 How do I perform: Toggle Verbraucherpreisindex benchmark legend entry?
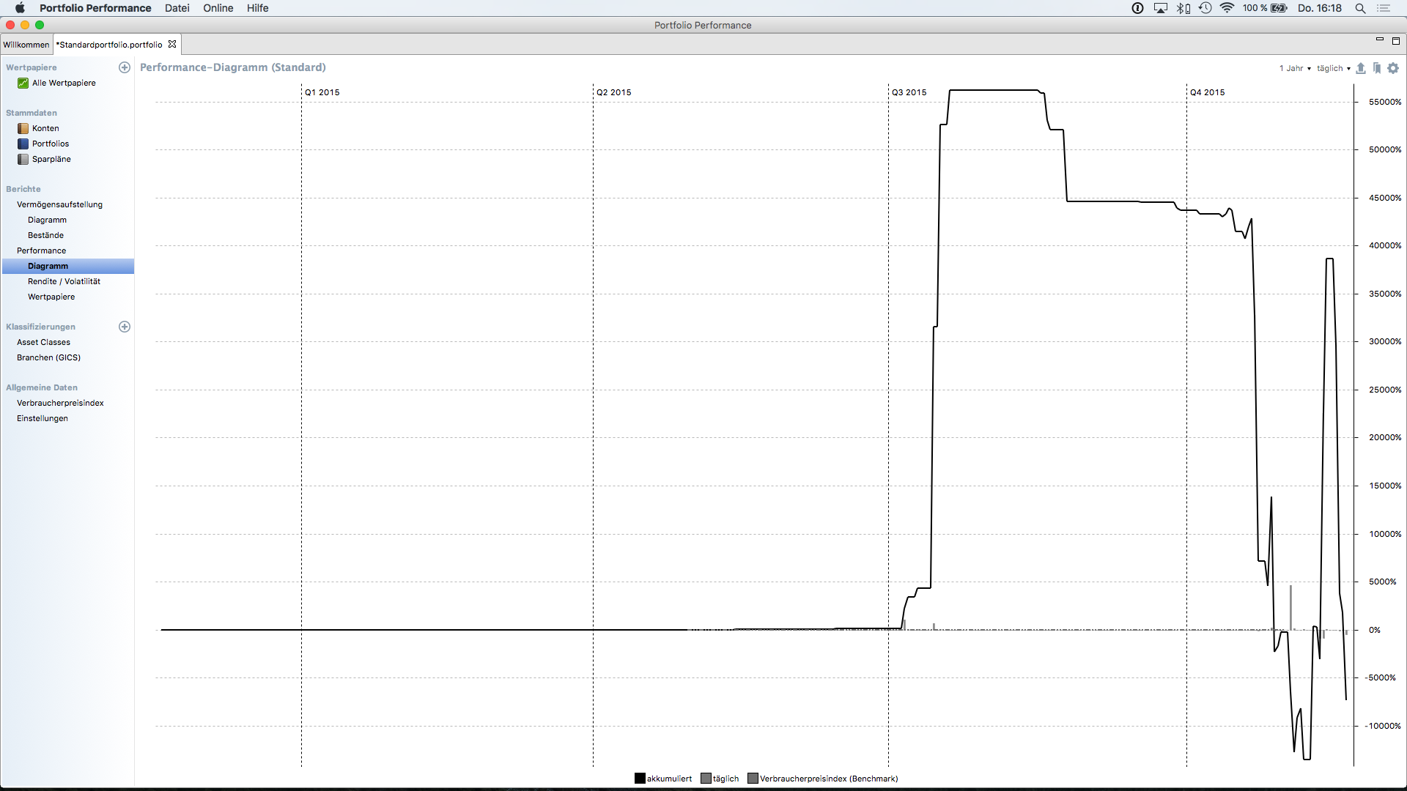pos(822,779)
